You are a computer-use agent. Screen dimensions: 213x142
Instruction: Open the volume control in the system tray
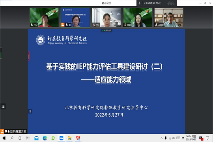click(x=174, y=138)
